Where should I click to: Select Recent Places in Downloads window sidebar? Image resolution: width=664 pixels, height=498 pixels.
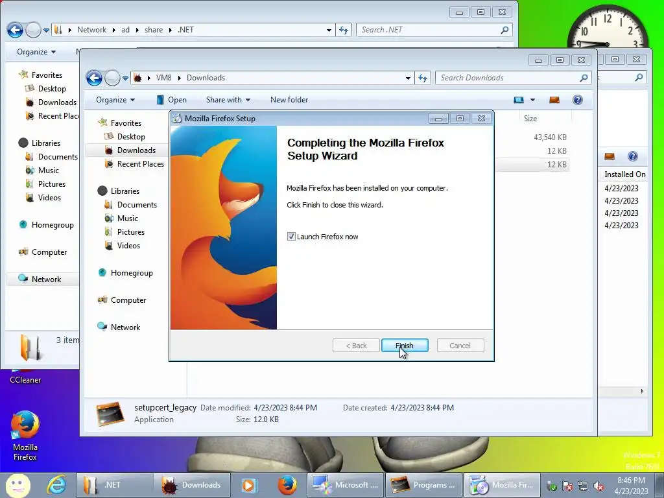coord(140,164)
